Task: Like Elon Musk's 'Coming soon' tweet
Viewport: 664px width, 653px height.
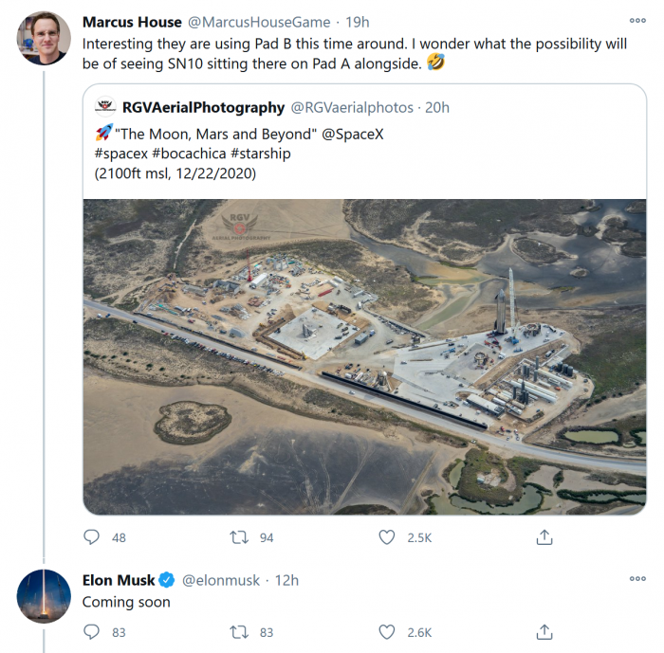Action: pyautogui.click(x=387, y=632)
